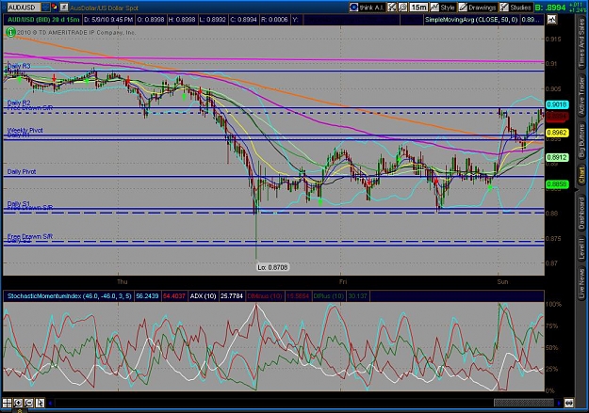This screenshot has width=589, height=413.
Task: Click the crosshair pan tool icon
Action: (392, 8)
